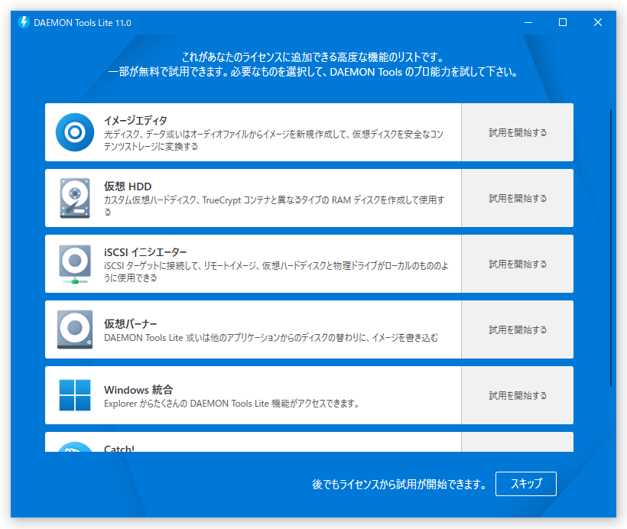The width and height of the screenshot is (627, 529).
Task: Maximize the DAEMON Tools Lite window
Action: click(563, 22)
